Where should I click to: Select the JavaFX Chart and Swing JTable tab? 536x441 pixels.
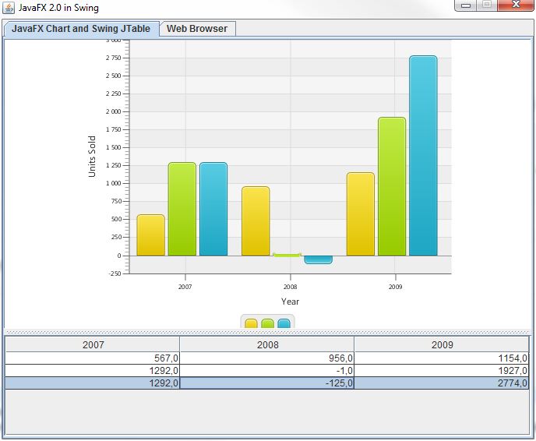pyautogui.click(x=81, y=29)
